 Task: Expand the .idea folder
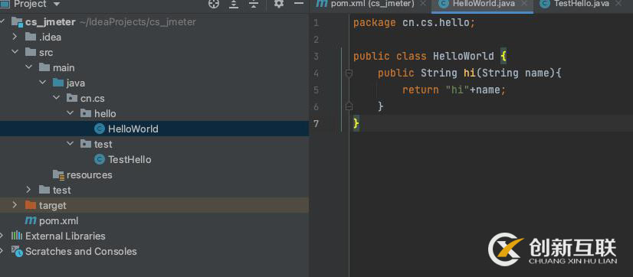tap(15, 37)
